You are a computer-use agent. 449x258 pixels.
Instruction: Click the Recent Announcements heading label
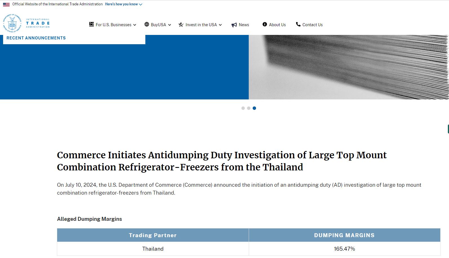click(36, 38)
